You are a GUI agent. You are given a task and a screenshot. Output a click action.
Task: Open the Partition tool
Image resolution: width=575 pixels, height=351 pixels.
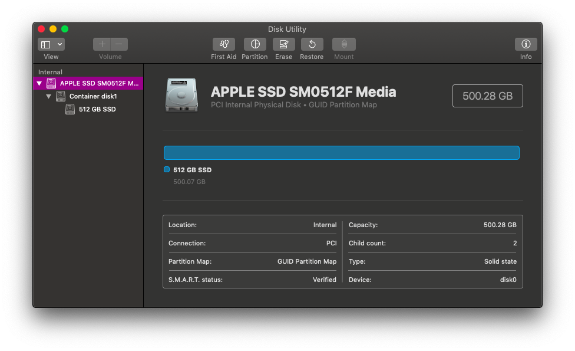click(255, 44)
